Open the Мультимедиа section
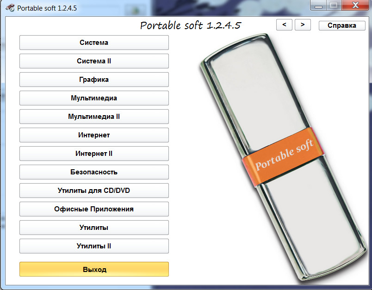372x290 pixels. pos(94,98)
